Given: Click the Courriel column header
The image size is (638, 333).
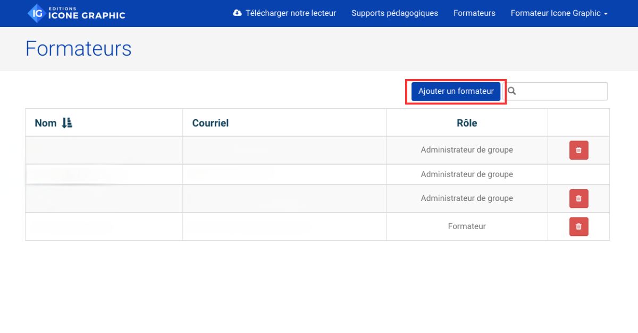Looking at the screenshot, I should point(211,123).
